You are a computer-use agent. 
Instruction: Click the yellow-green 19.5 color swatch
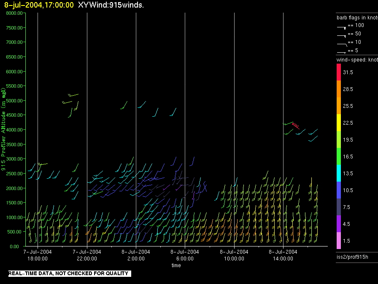(x=339, y=139)
